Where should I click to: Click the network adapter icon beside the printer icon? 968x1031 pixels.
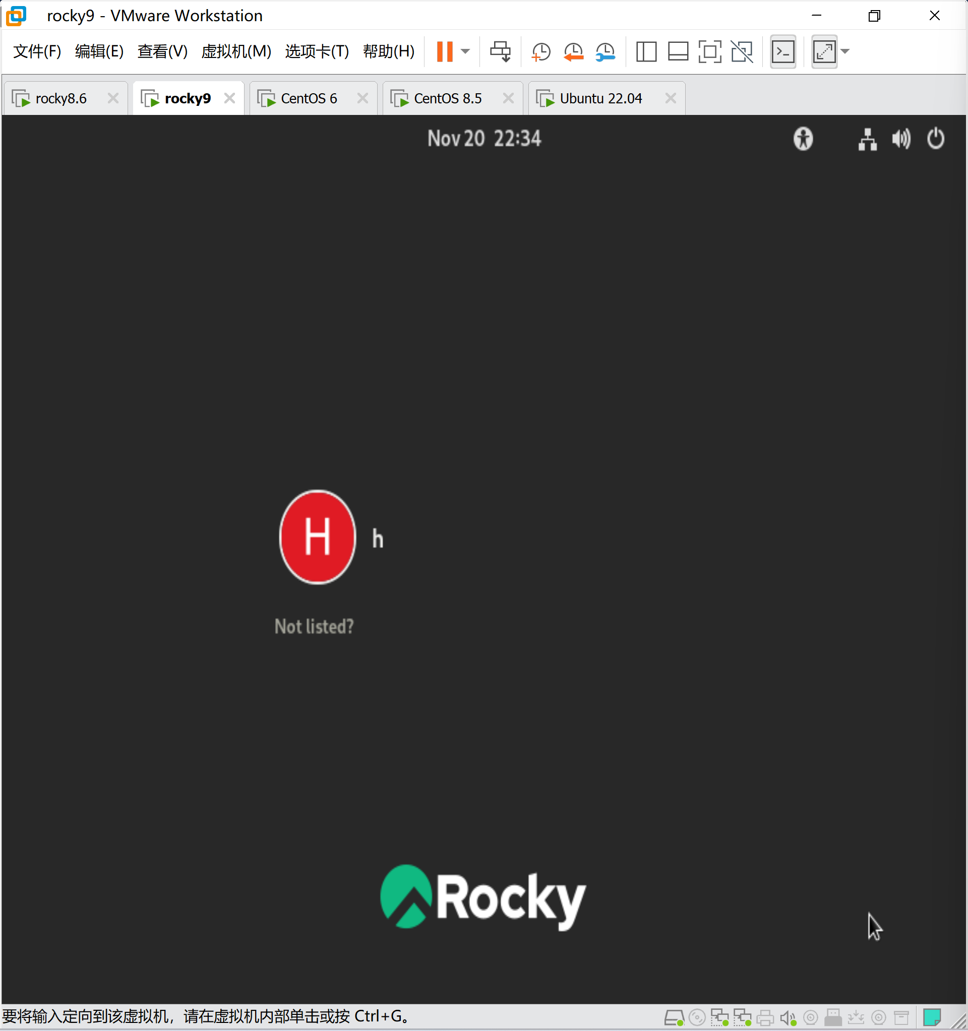(742, 1017)
